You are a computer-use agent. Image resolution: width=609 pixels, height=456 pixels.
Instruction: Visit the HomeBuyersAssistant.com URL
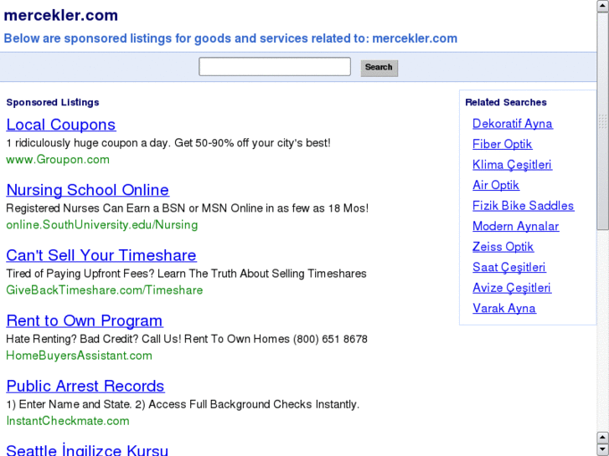(x=80, y=356)
